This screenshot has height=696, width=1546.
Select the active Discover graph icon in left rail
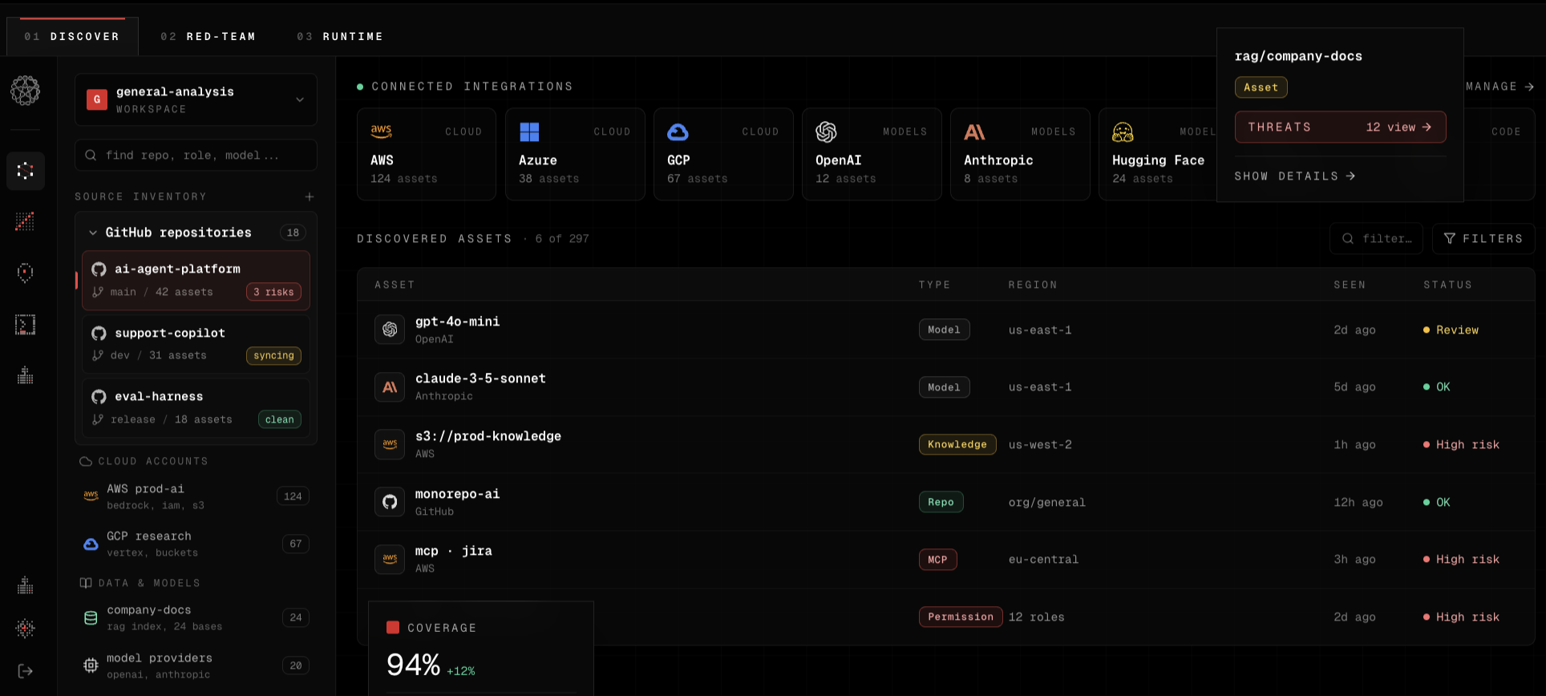coord(25,171)
